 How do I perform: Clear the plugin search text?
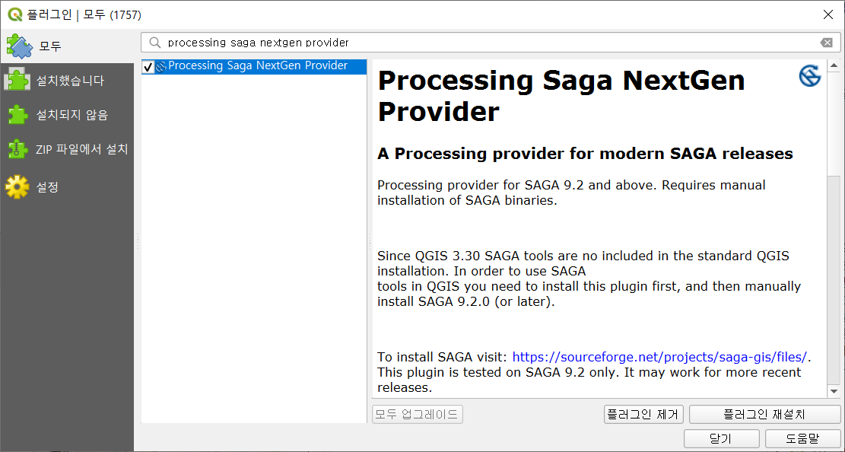click(826, 43)
